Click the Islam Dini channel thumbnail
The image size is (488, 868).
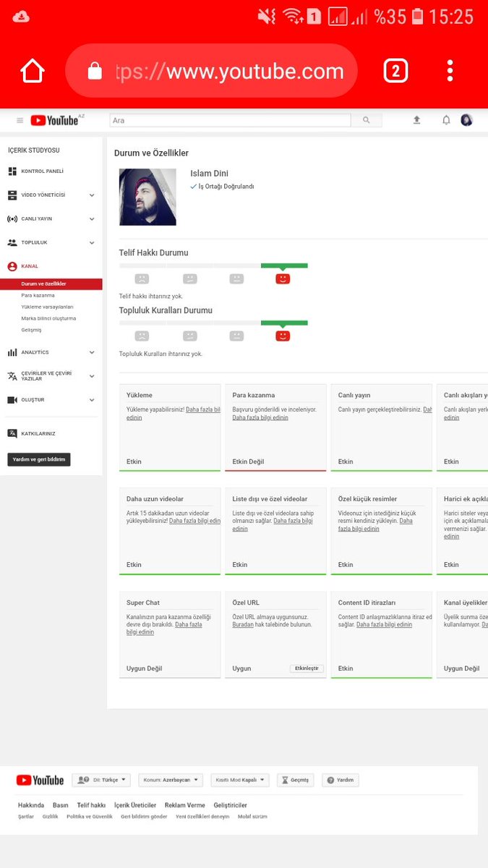coord(147,197)
